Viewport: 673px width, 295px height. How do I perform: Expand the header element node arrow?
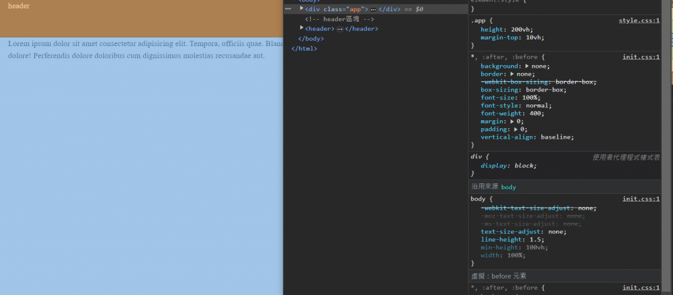(302, 28)
